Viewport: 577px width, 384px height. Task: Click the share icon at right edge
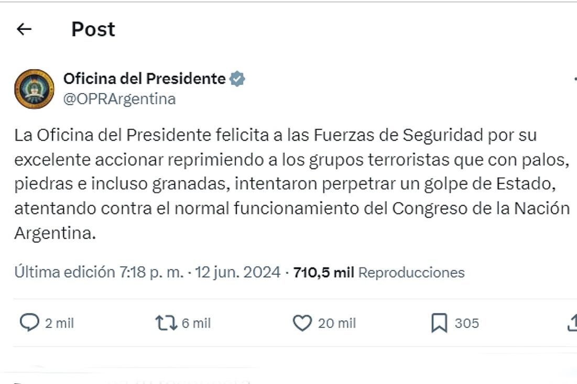(x=573, y=323)
